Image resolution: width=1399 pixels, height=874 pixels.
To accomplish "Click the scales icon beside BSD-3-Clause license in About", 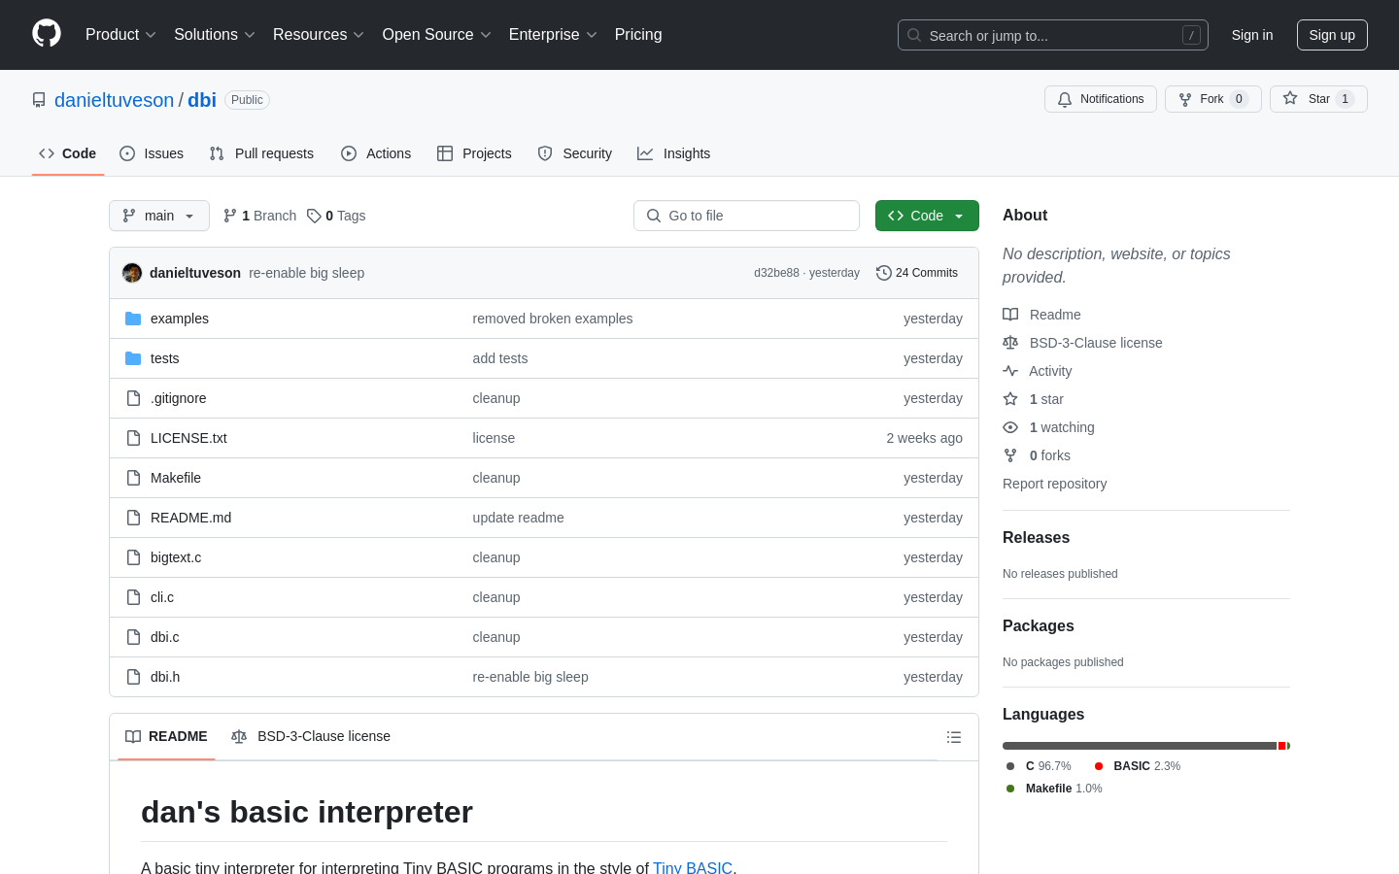I will pyautogui.click(x=1010, y=343).
